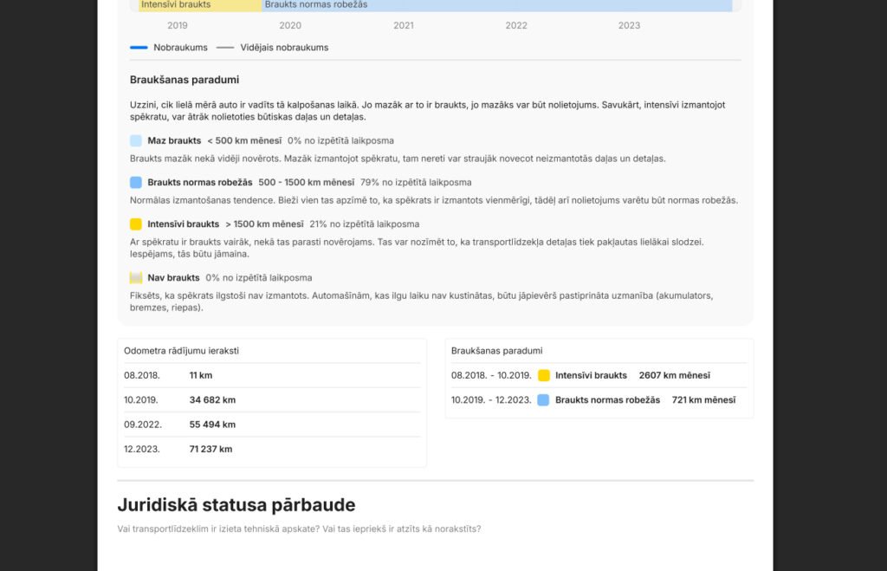
Task: Click the yellow Intensīvi braukts legend swatch
Action: click(x=136, y=224)
